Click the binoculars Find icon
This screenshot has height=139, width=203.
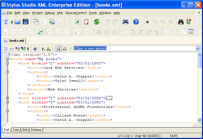point(181,22)
